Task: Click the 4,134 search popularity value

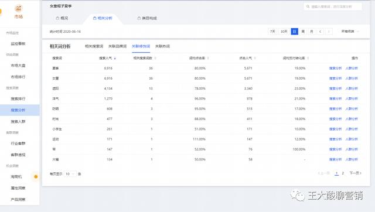Action: tap(108, 88)
